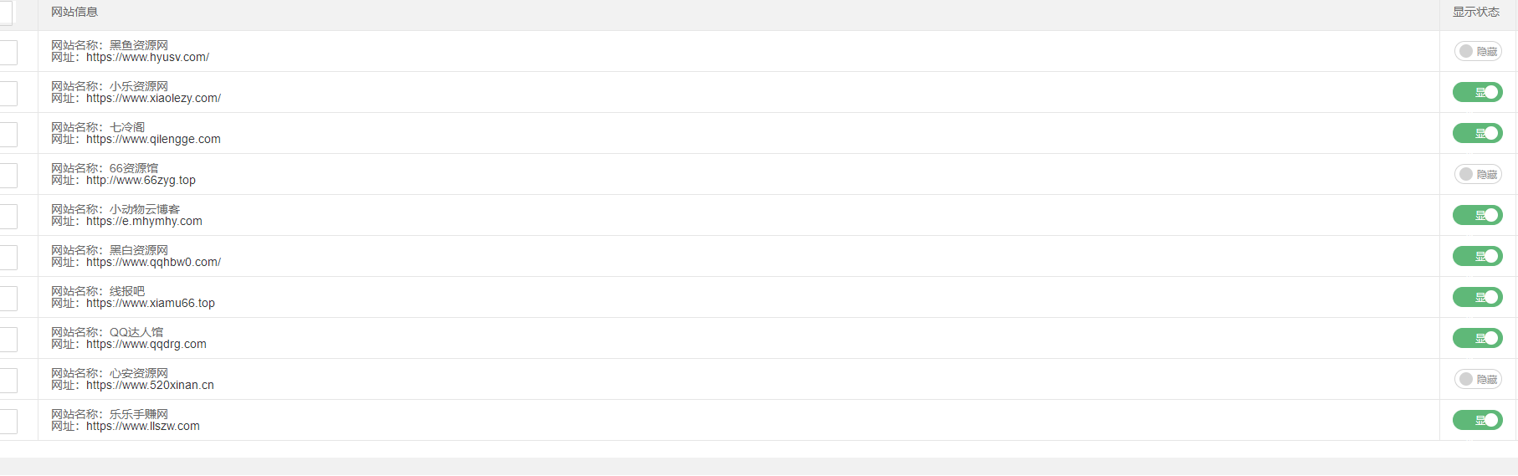Check the 乐乐手赚网 row checkbox
The image size is (1518, 476).
(8, 422)
